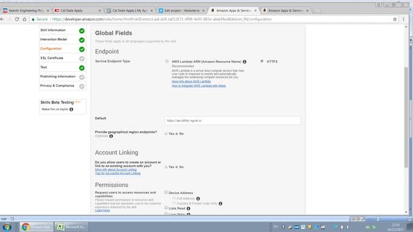
Task: Click scrollbar down arrow
Action: [x=406, y=212]
